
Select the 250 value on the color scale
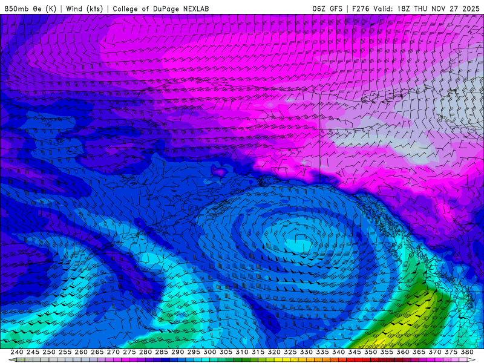click(x=49, y=352)
